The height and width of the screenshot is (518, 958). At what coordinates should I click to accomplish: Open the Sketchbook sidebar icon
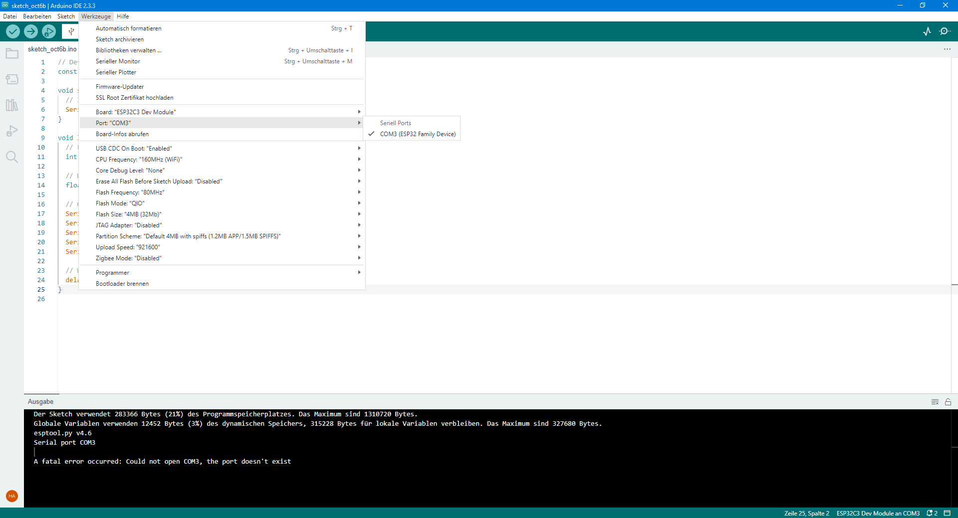(12, 53)
